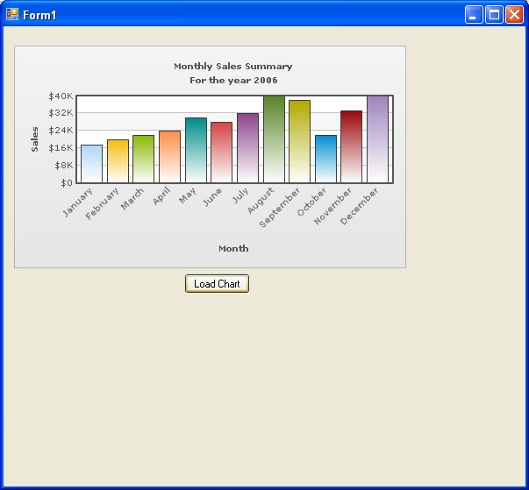Click the Sales y-axis title
Image resolution: width=529 pixels, height=490 pixels.
35,138
